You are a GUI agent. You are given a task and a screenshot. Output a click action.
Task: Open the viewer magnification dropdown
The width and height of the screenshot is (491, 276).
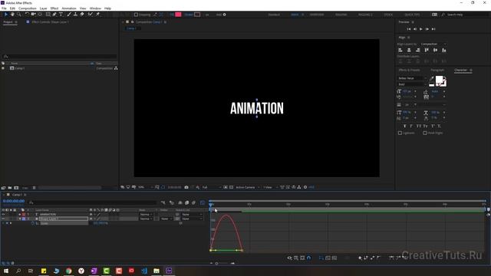[145, 187]
